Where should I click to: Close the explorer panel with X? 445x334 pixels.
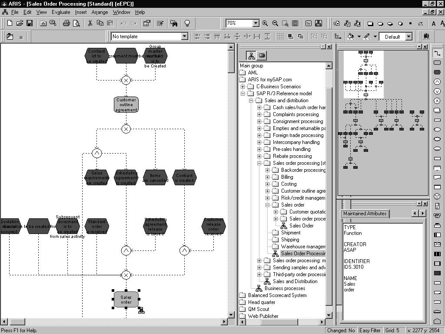coord(329,47)
